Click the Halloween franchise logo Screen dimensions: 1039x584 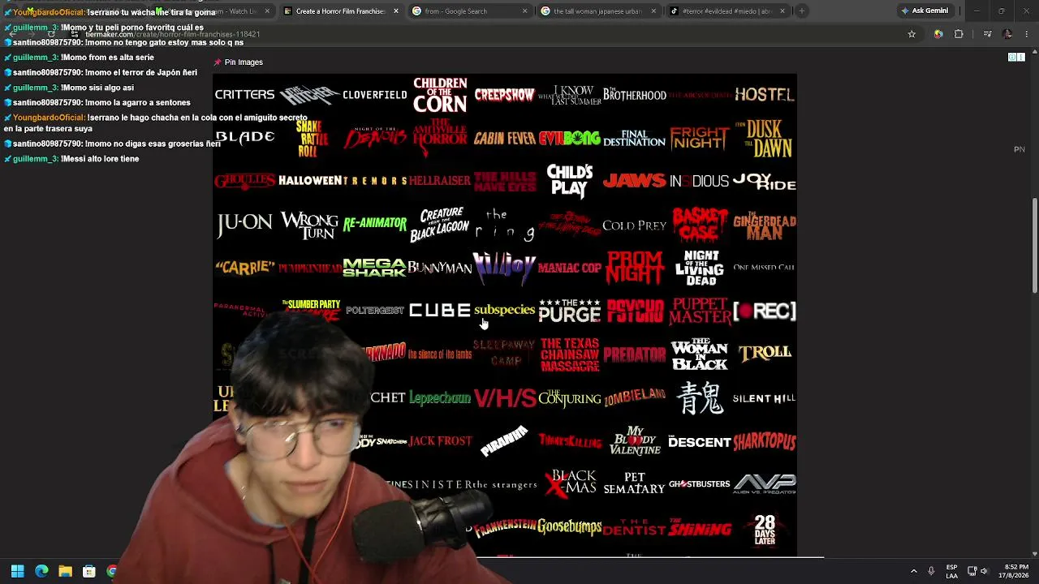(x=310, y=181)
